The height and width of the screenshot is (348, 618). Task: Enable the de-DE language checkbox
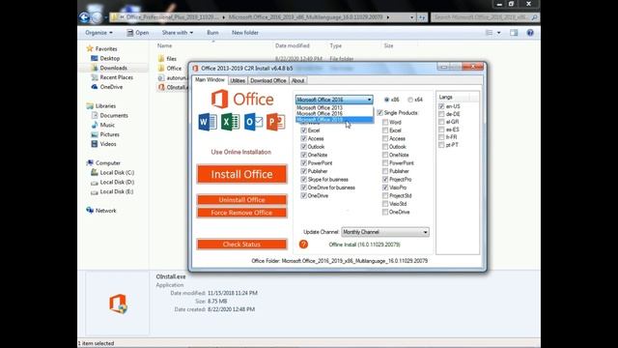pyautogui.click(x=441, y=114)
